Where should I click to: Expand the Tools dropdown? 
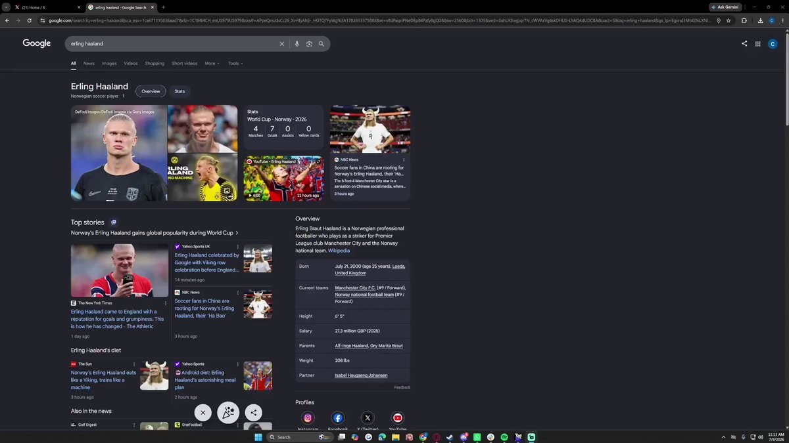coord(235,64)
